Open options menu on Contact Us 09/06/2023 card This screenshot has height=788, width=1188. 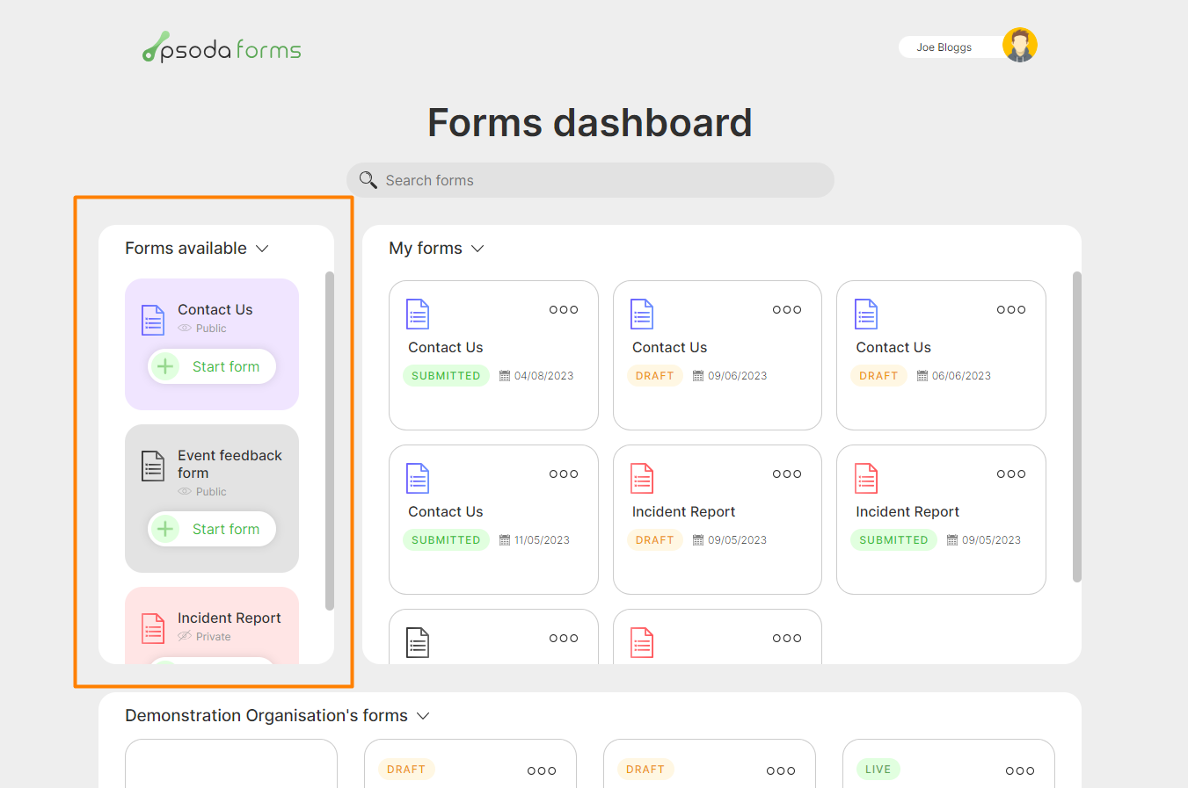[x=787, y=309]
